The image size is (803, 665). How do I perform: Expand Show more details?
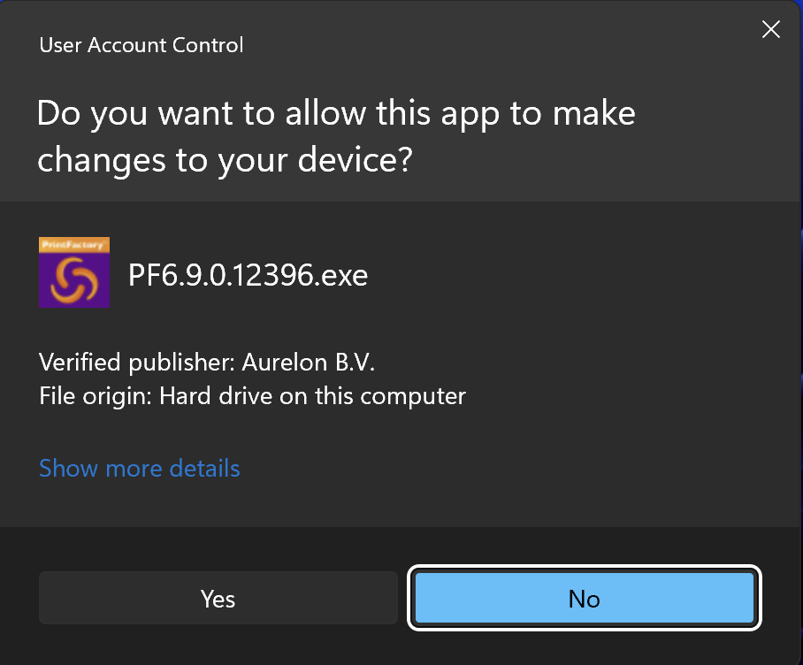coord(139,468)
